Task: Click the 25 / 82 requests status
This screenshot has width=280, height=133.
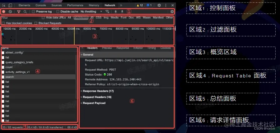Action: [x=12, y=127]
